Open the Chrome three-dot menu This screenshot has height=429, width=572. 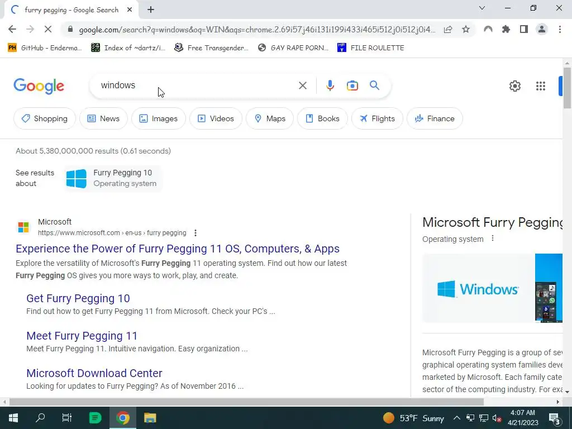pos(560,29)
